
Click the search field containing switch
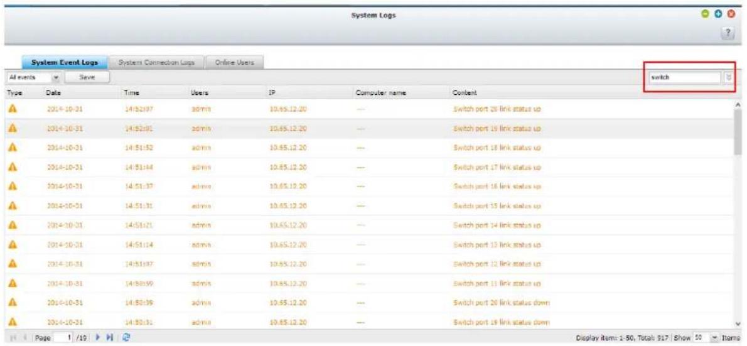685,77
